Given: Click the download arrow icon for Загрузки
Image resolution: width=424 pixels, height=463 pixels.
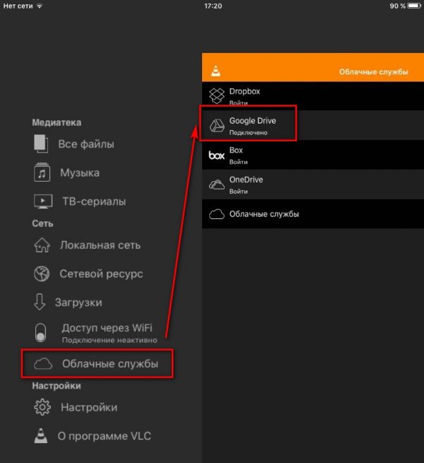Looking at the screenshot, I should pyautogui.click(x=40, y=303).
